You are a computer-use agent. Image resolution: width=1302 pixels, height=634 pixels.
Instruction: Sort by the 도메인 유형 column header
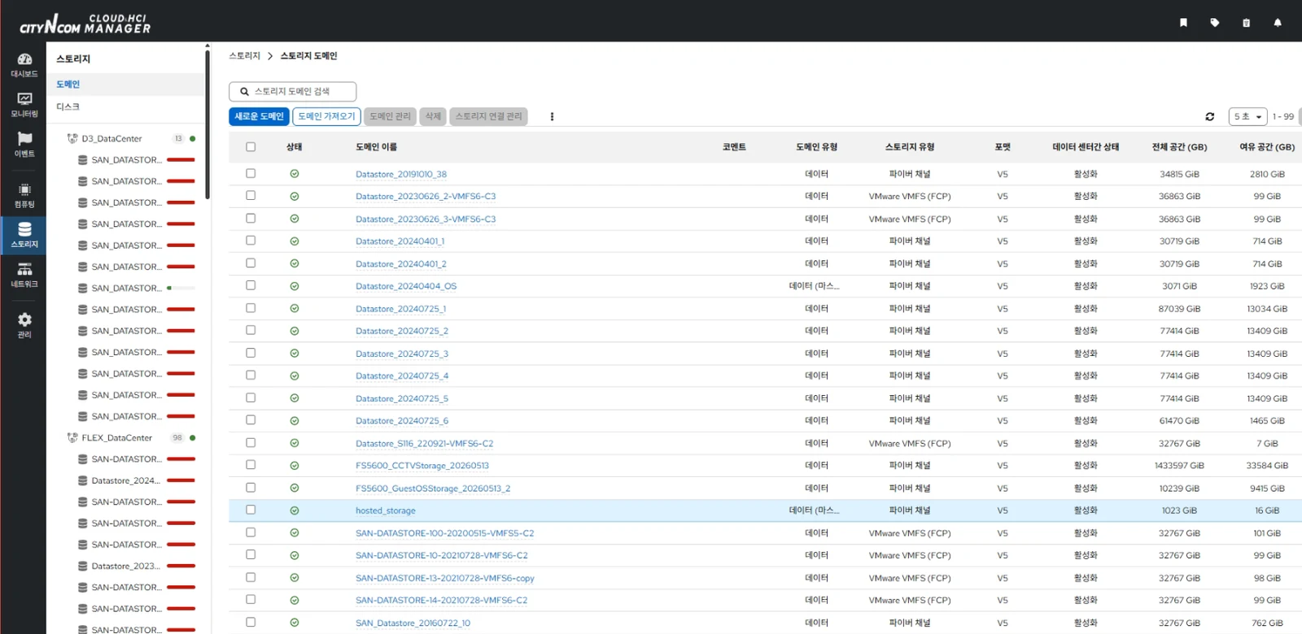click(816, 147)
